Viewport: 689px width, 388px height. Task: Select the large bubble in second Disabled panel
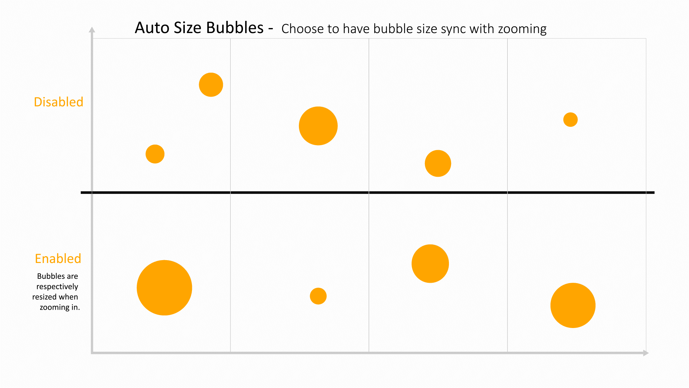318,126
